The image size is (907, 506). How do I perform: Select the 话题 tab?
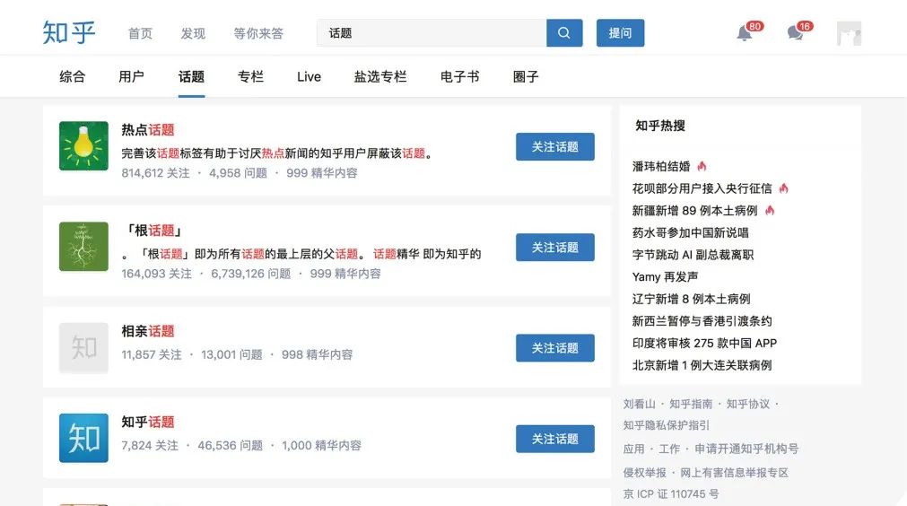click(191, 76)
